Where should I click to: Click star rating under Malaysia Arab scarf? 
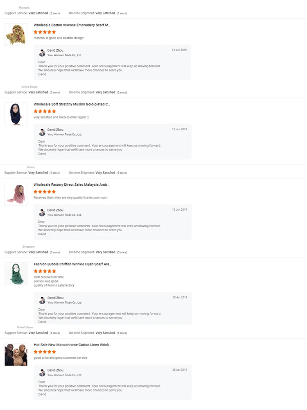click(45, 191)
